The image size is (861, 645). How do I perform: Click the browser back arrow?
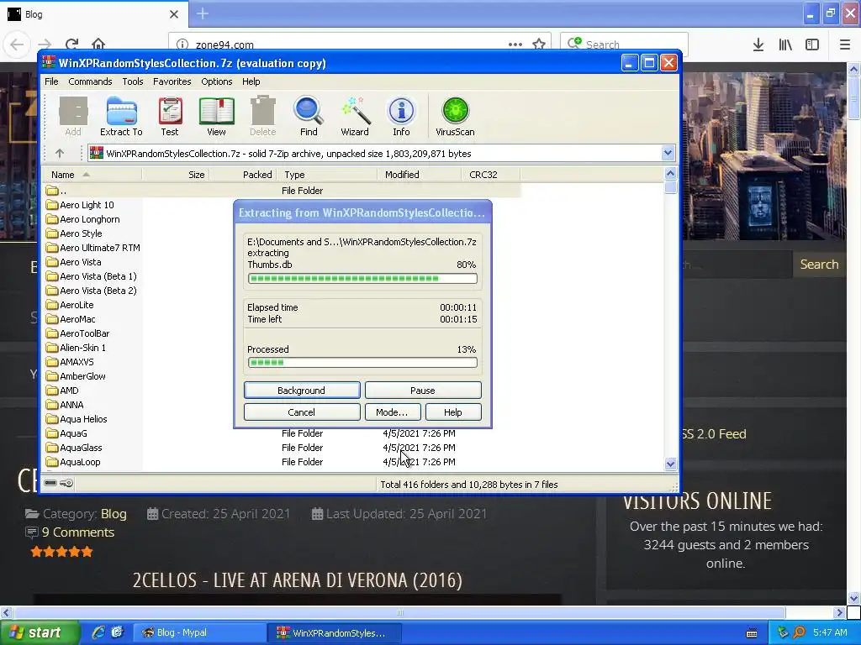pos(17,44)
